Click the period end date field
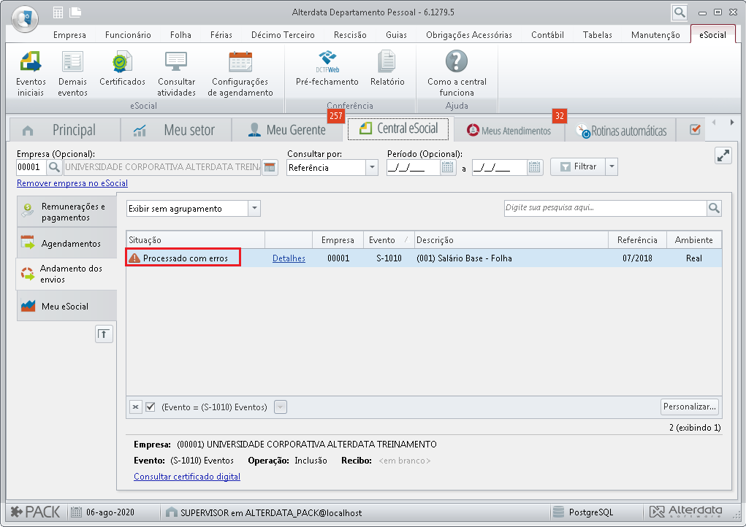Viewport: 746px width, 527px height. click(500, 167)
